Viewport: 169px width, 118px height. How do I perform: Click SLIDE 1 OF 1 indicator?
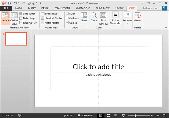(x=8, y=116)
